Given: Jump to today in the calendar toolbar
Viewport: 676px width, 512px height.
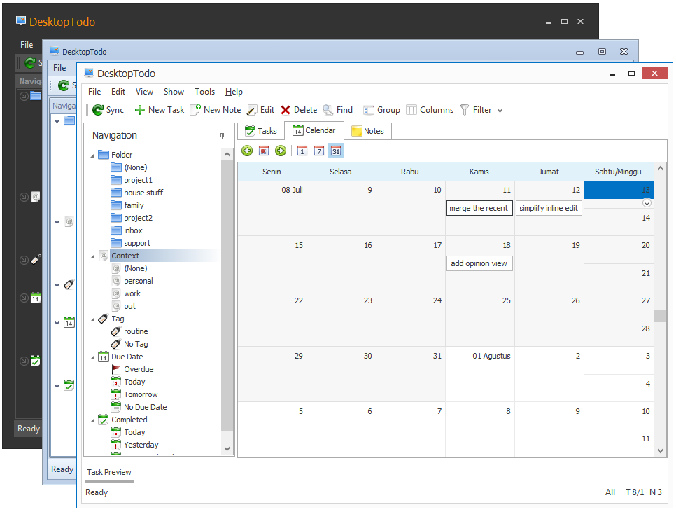Looking at the screenshot, I should pyautogui.click(x=264, y=151).
